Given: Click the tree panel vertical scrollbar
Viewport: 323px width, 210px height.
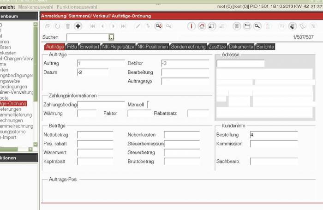Looking at the screenshot, I should pyautogui.click(x=36, y=83).
